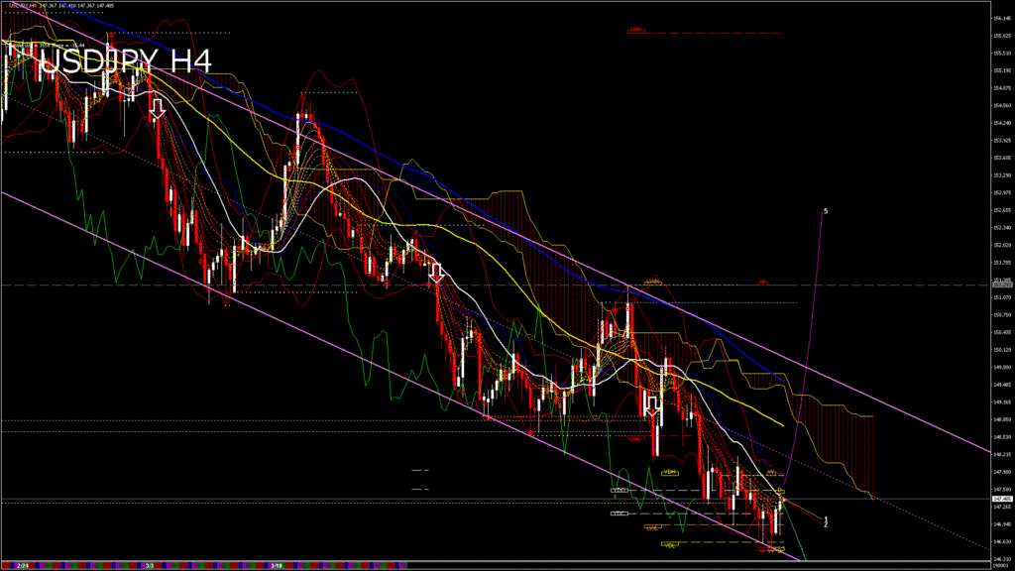Click the USDJPY H4 chart title
This screenshot has width=1015, height=571.
click(125, 60)
